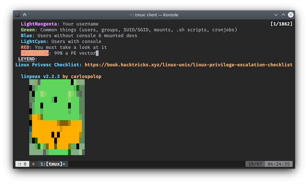Click the [1/1862] line position indicator
308x184 pixels.
pos(281,24)
